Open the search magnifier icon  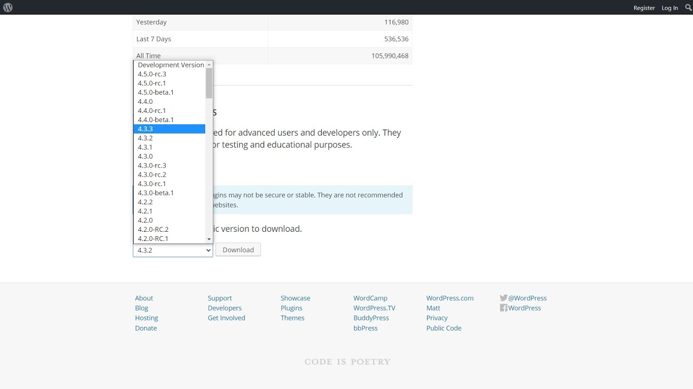coord(689,8)
